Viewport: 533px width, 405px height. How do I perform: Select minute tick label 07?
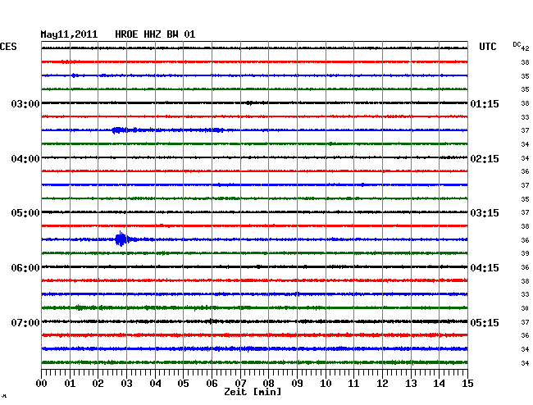click(x=240, y=383)
